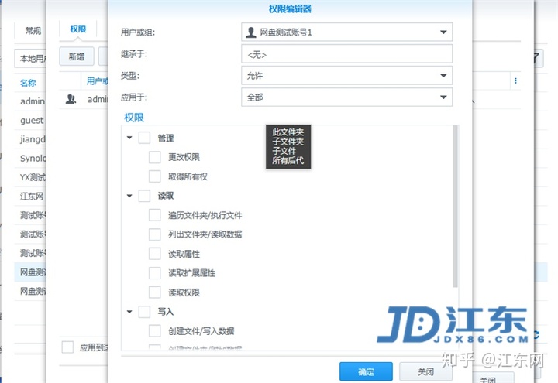Enable the 更改权限 checkbox

click(x=155, y=156)
